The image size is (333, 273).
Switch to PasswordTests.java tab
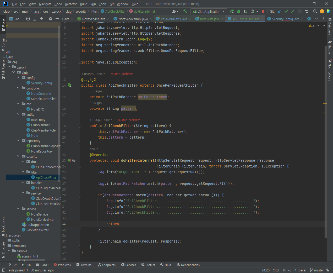[x=174, y=19]
